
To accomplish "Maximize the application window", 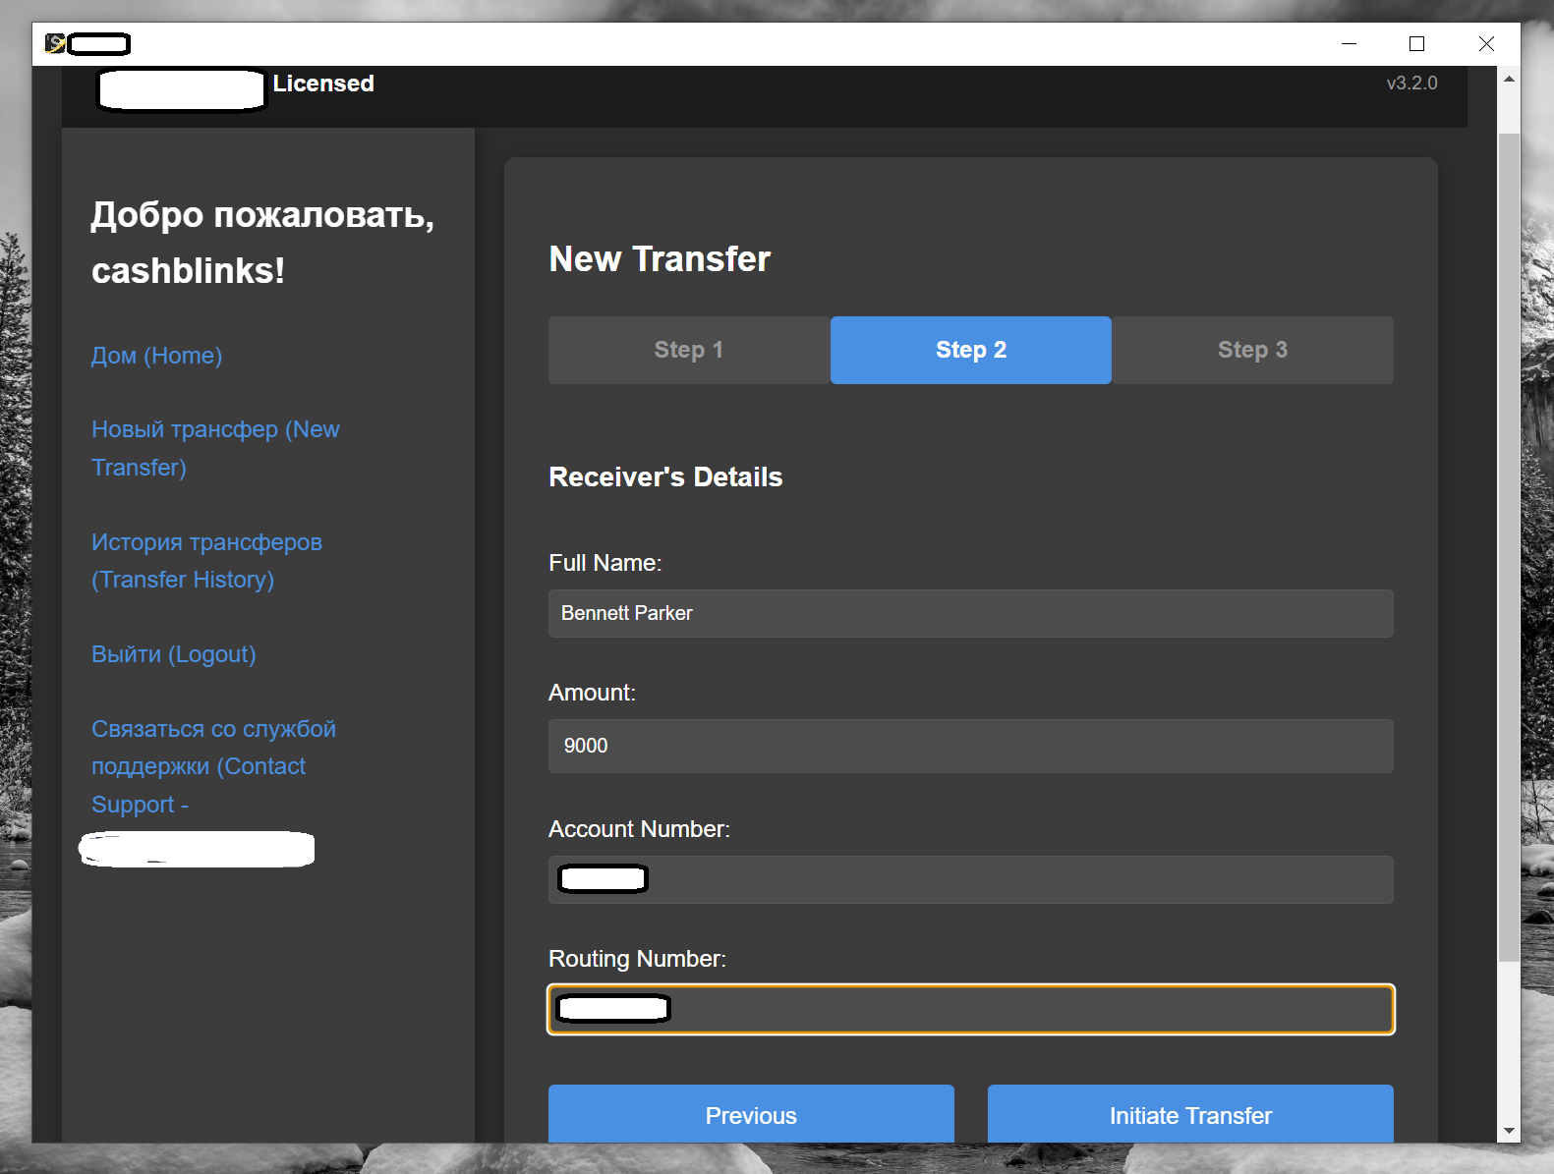I will pos(1416,43).
